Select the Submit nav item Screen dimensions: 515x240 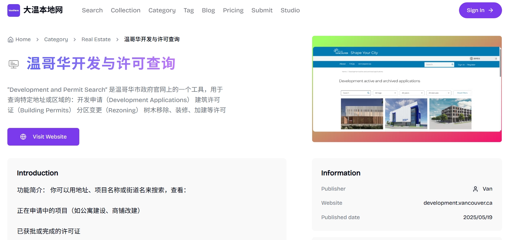(x=262, y=10)
